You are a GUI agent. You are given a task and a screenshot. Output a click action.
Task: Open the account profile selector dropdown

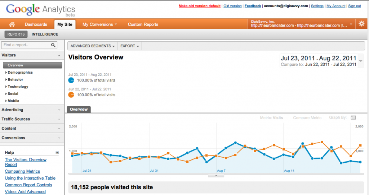pyautogui.click(x=302, y=24)
